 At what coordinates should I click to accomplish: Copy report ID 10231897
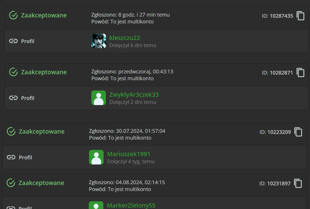[x=298, y=183]
